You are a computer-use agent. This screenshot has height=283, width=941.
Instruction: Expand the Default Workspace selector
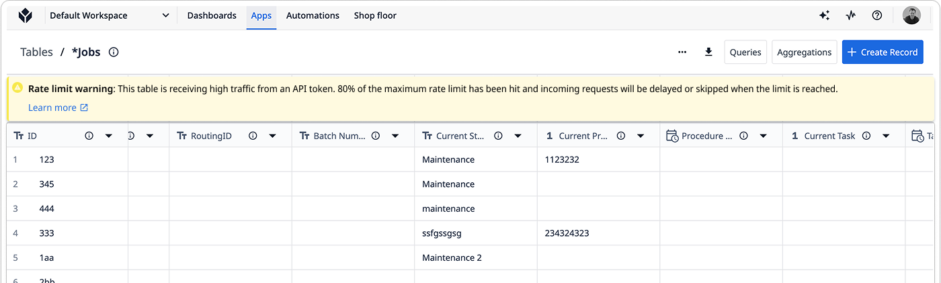[110, 15]
